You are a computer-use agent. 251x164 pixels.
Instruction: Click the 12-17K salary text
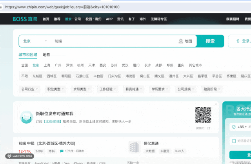click(x=25, y=151)
